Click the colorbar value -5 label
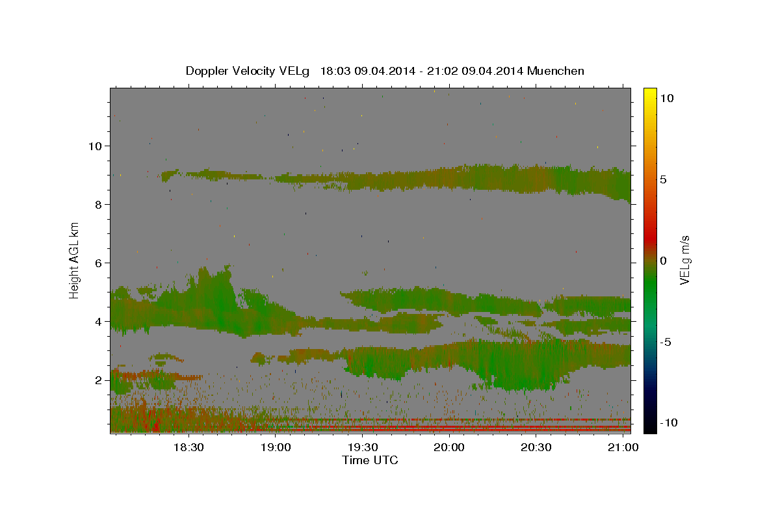This screenshot has width=780, height=520. (x=666, y=342)
